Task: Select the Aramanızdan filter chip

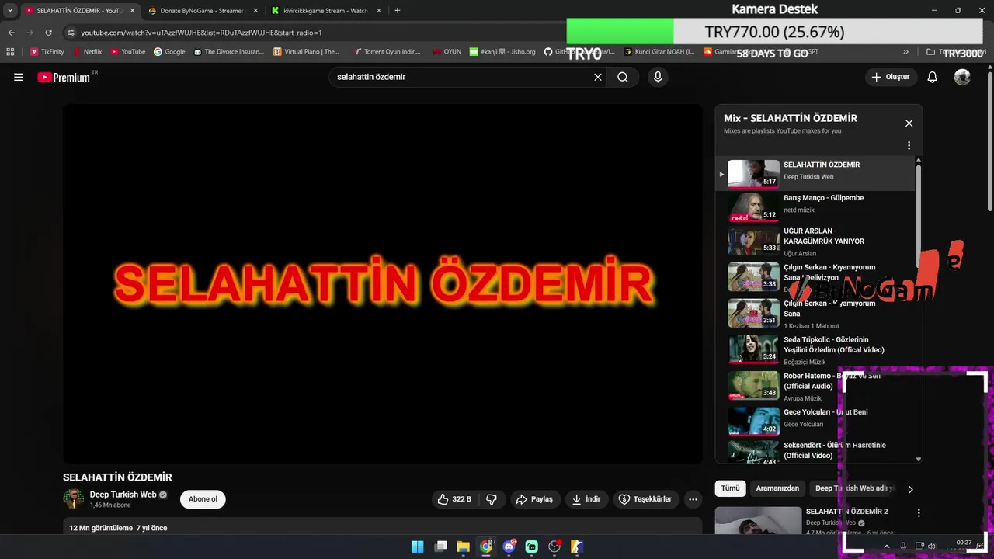Action: click(x=777, y=488)
